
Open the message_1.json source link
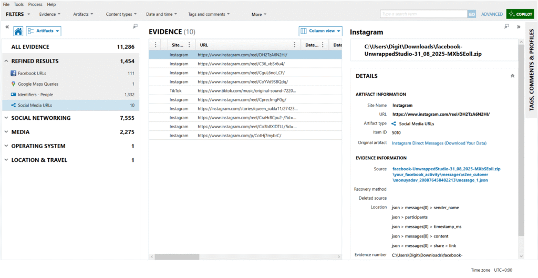pyautogui.click(x=447, y=174)
